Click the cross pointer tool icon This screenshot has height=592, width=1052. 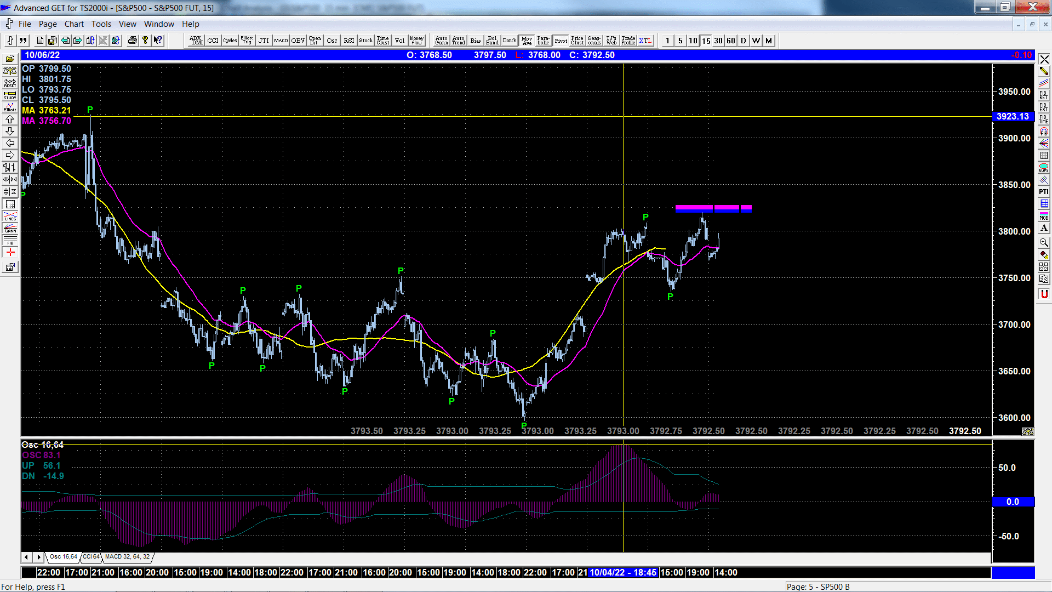[1044, 59]
